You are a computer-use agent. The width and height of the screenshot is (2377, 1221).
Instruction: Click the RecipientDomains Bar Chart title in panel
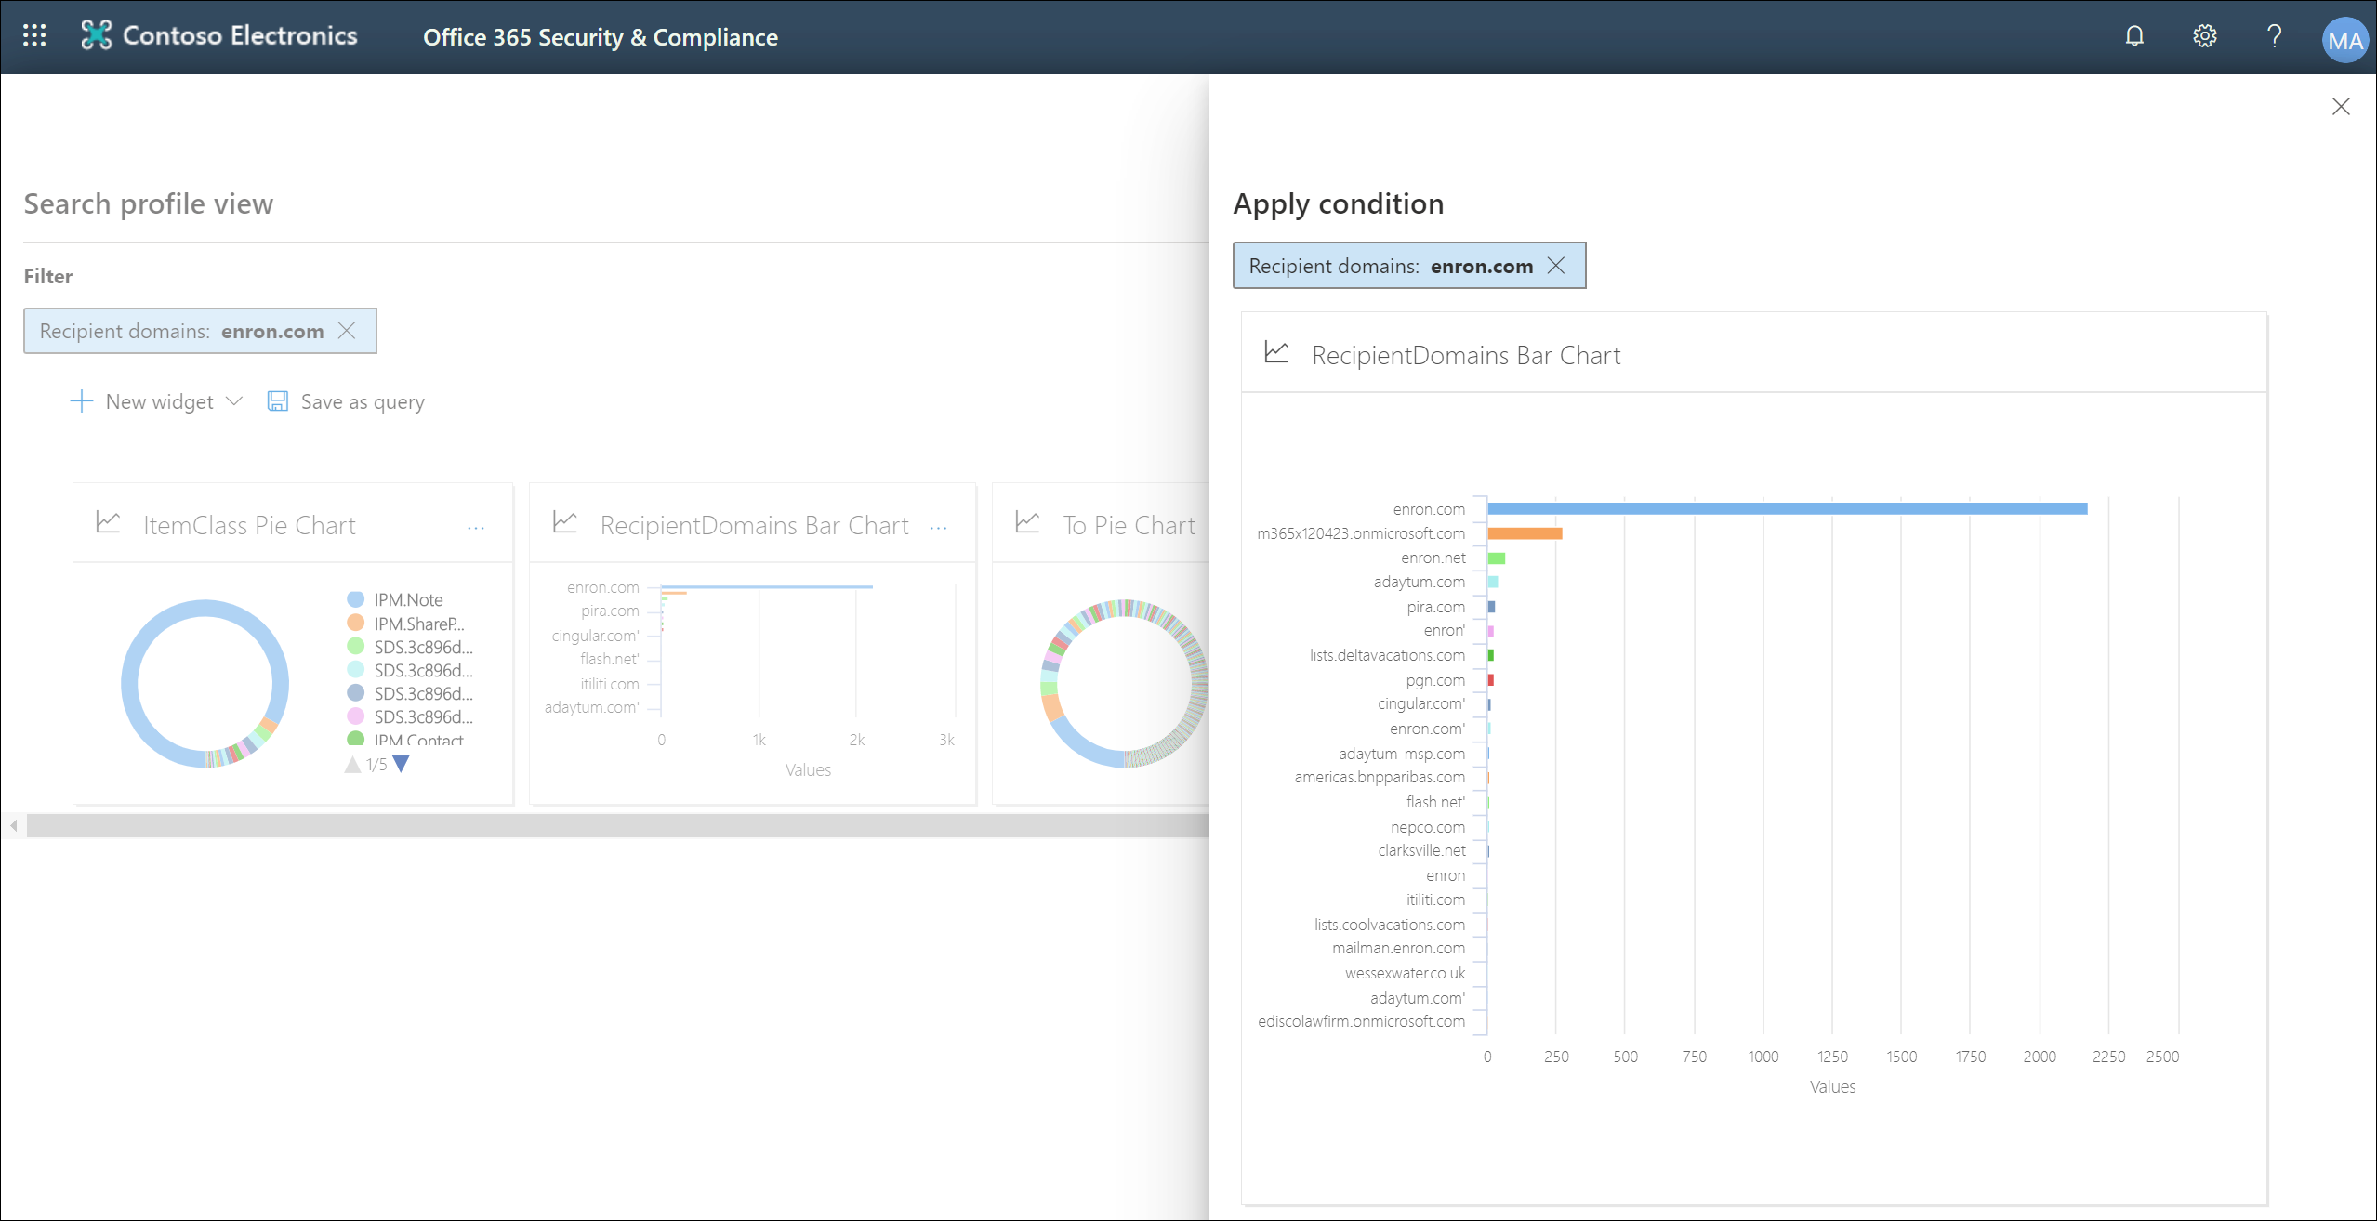coord(1466,356)
